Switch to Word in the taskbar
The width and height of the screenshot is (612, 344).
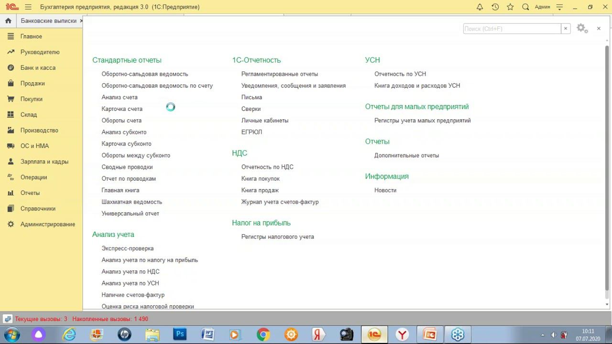(208, 334)
